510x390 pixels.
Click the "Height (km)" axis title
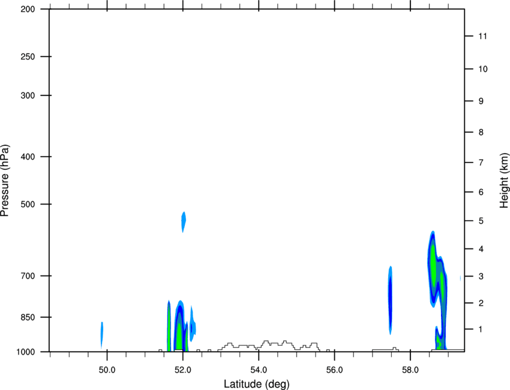tap(504, 180)
